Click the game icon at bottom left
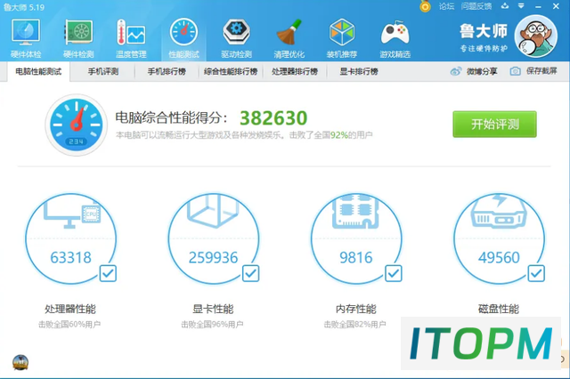Image resolution: width=570 pixels, height=379 pixels. tap(20, 362)
